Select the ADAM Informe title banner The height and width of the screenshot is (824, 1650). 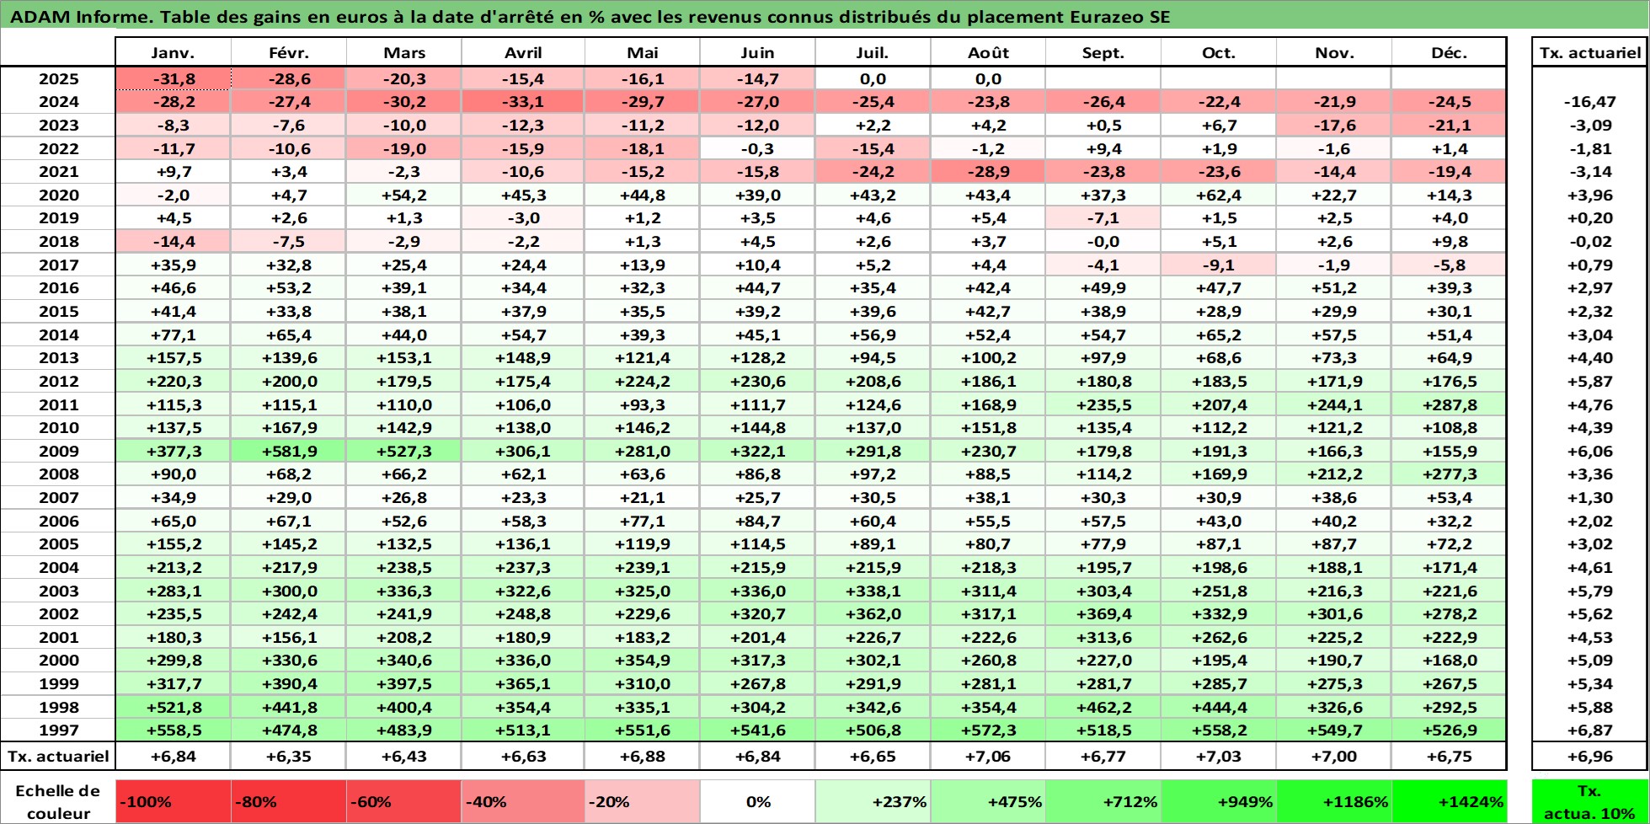tap(825, 17)
